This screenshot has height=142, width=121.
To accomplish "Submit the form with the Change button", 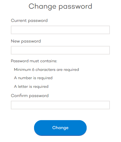I will (x=60, y=128).
